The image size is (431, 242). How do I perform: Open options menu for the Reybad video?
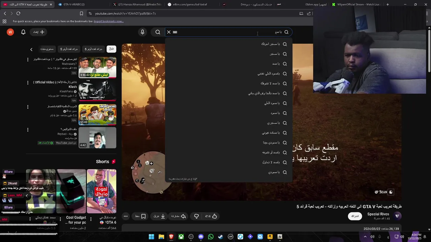(28, 130)
